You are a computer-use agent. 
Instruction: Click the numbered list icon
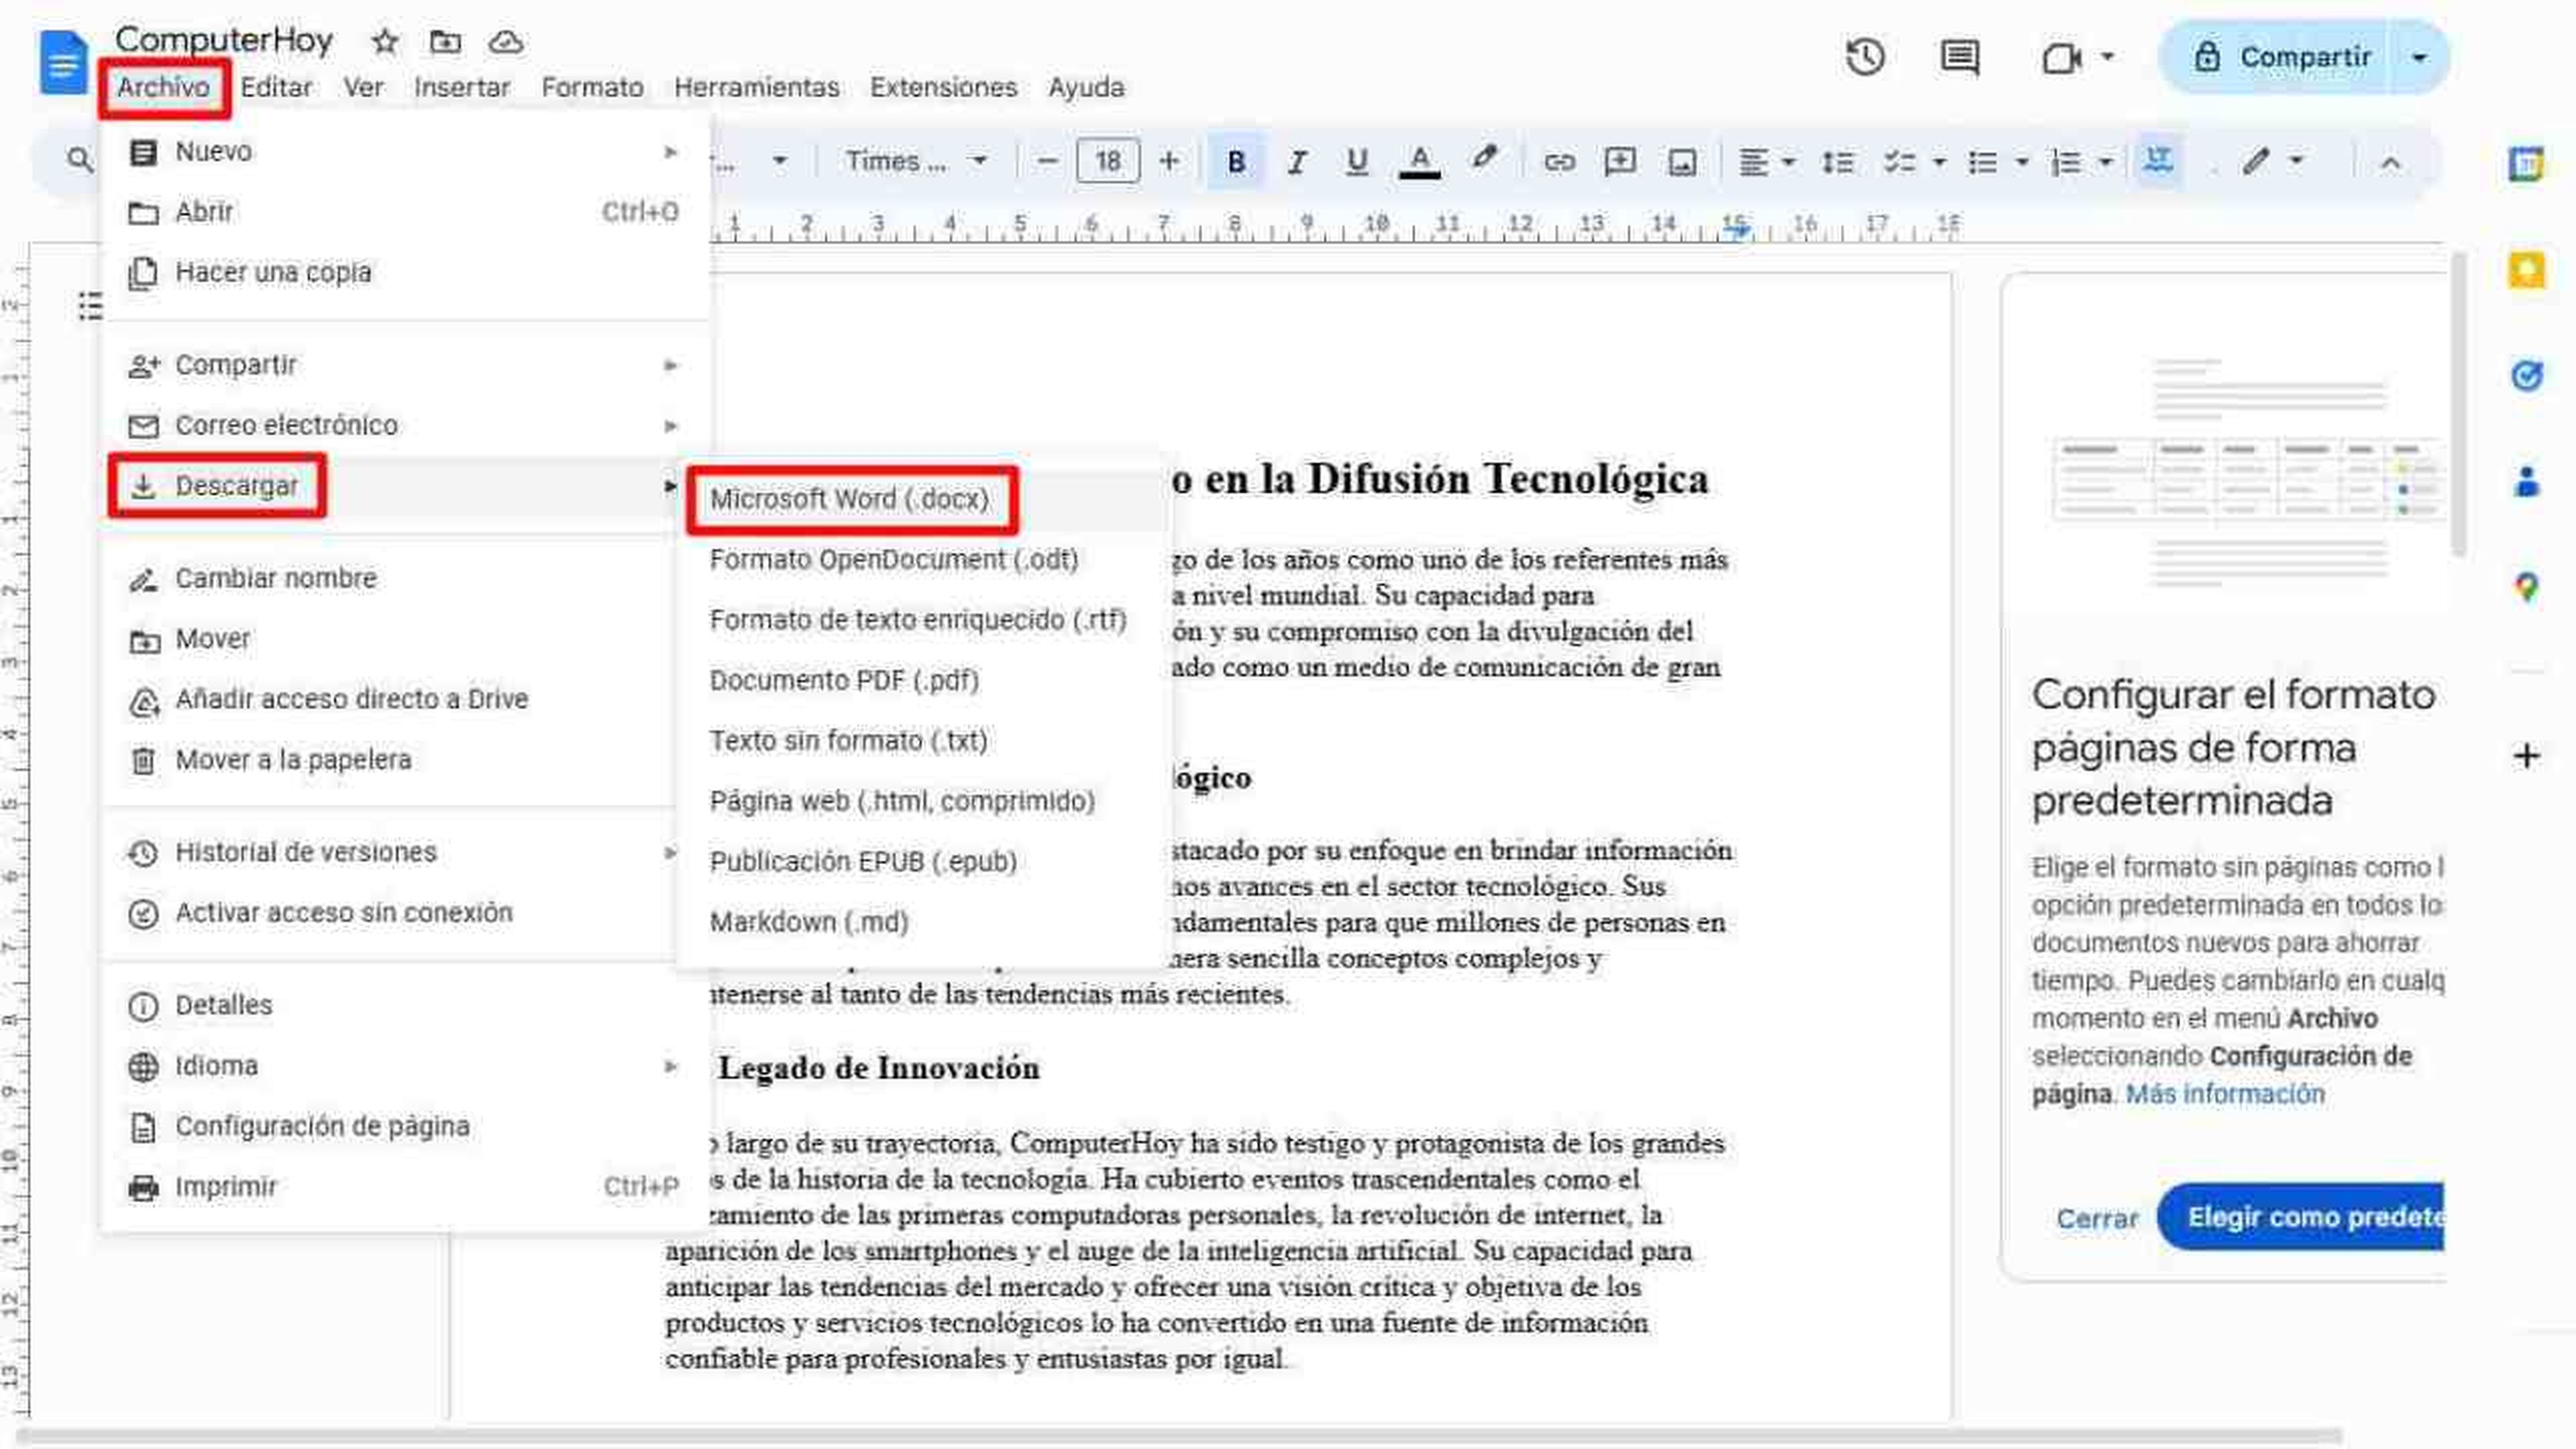(2065, 161)
